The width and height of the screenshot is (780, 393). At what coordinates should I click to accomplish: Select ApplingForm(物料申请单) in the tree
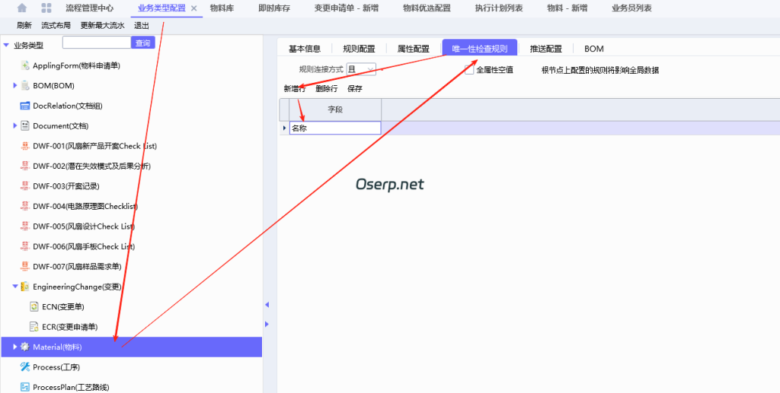77,65
